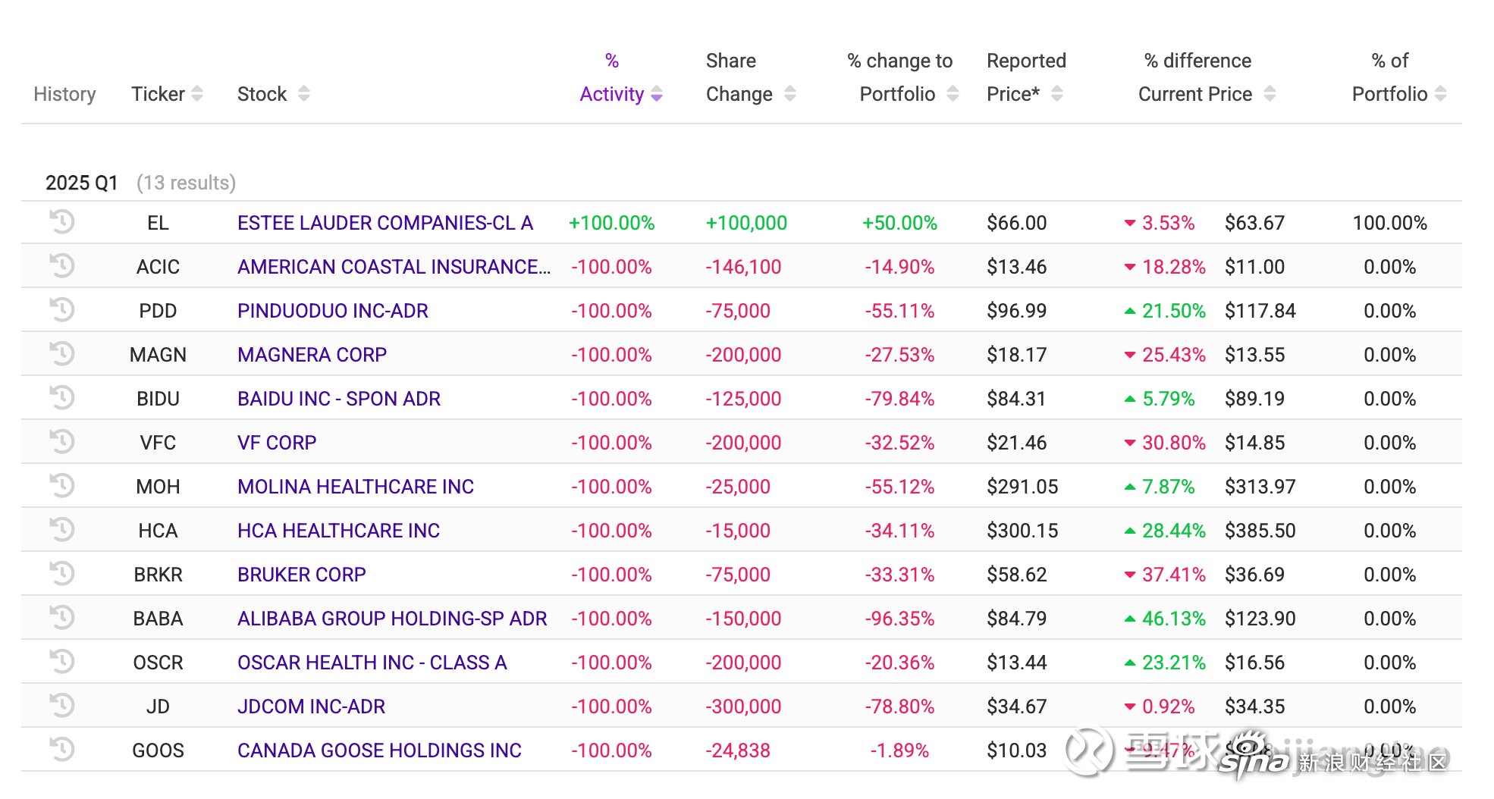Click the HCA ticker cell
Image resolution: width=1494 pixels, height=799 pixels.
point(158,531)
